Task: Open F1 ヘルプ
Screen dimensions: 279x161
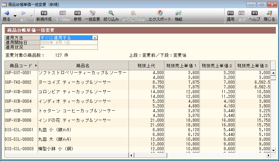Action: click(254, 16)
